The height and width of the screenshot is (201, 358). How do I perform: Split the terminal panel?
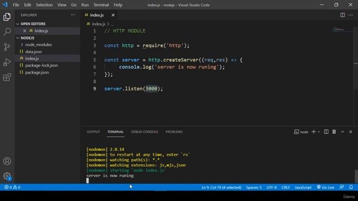click(x=326, y=132)
